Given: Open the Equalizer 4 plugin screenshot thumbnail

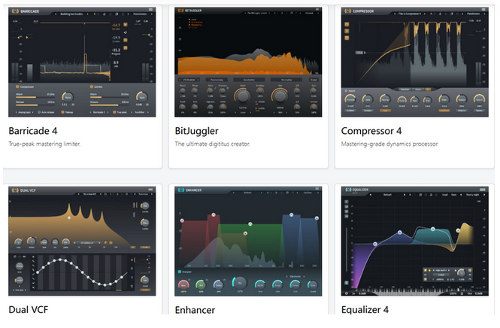Looking at the screenshot, I should pyautogui.click(x=414, y=241).
